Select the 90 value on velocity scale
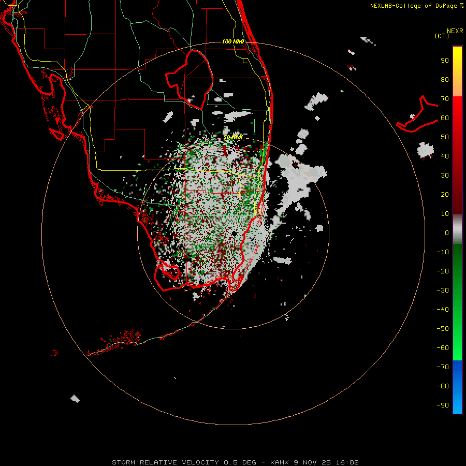Viewport: 466px width, 466px height. (x=445, y=61)
